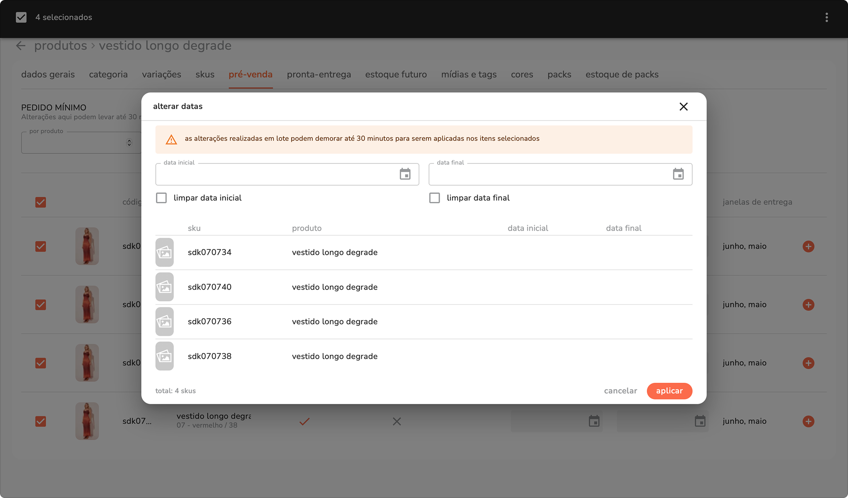Open calendar icon in bottom row first date field
The width and height of the screenshot is (848, 498).
(x=594, y=421)
